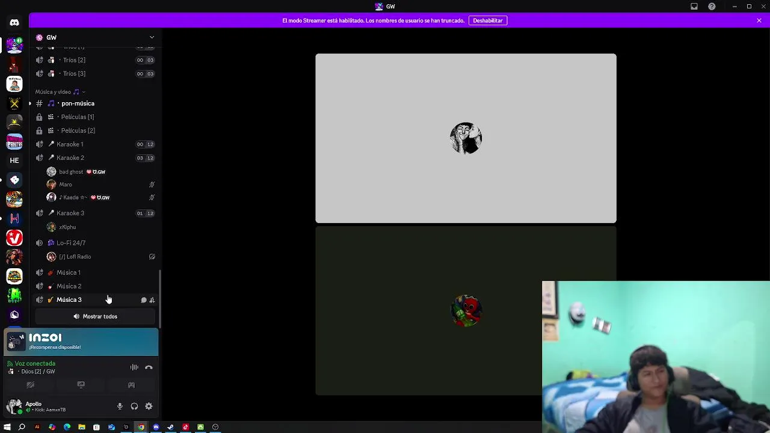The width and height of the screenshot is (770, 433).
Task: Toggle microphone mute
Action: pos(120,407)
